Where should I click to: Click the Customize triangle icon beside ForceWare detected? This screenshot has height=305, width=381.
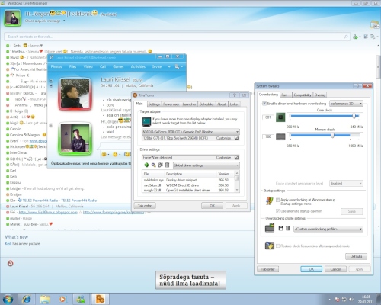pos(236,158)
